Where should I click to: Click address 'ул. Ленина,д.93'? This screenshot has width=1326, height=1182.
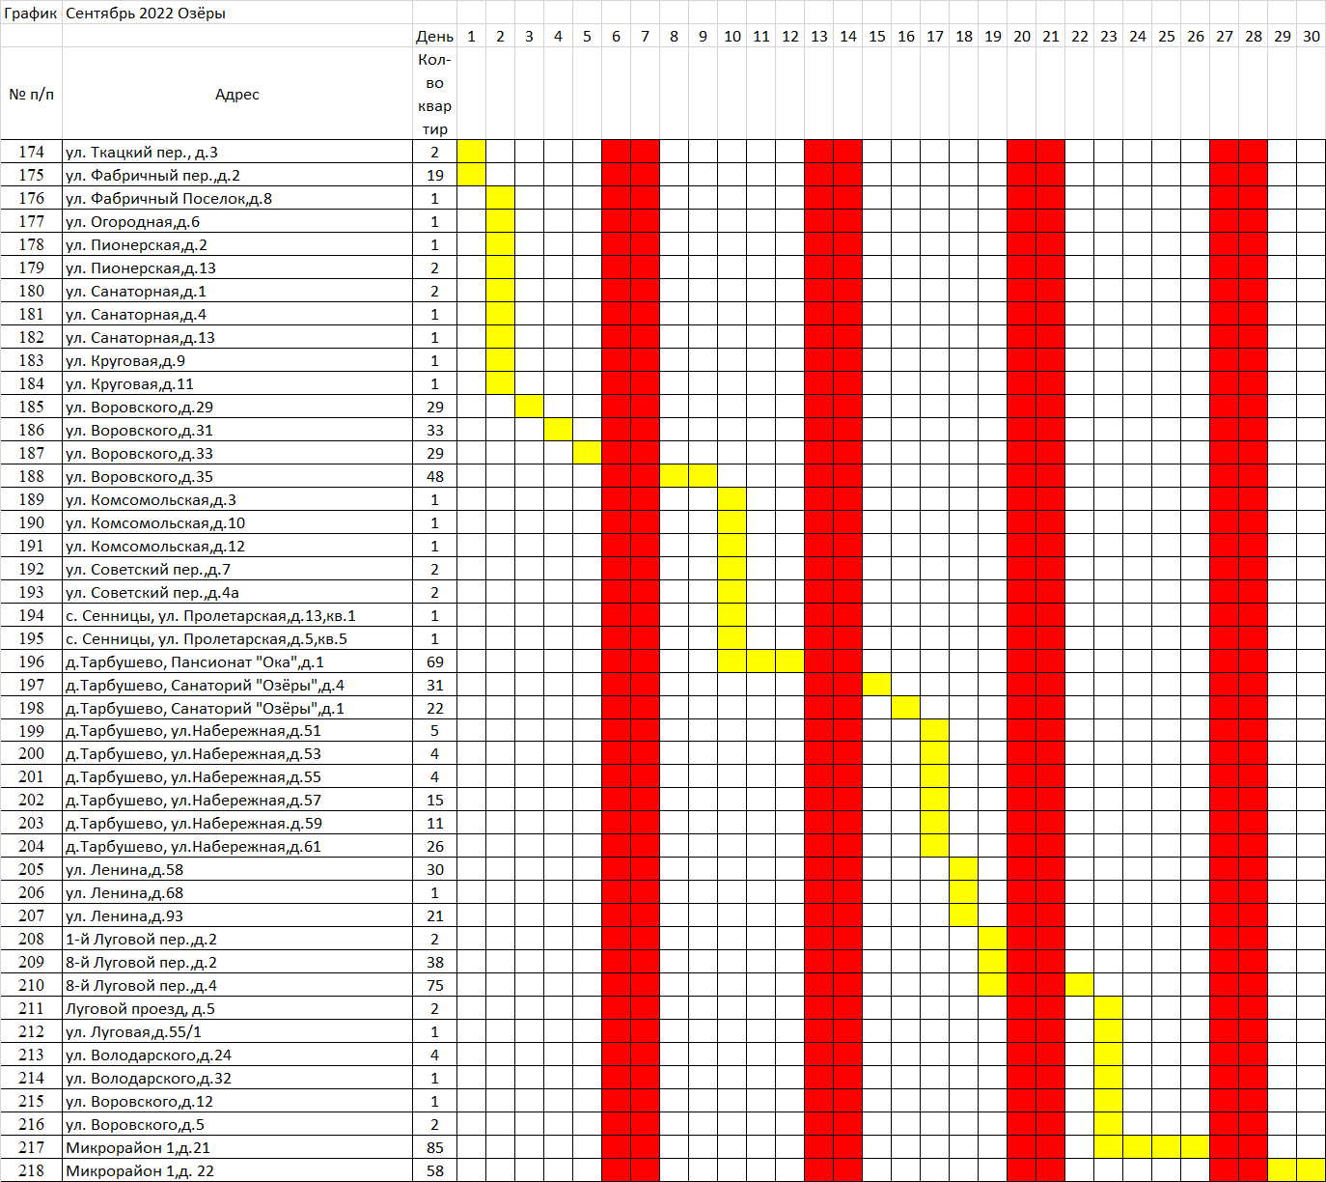coord(237,915)
